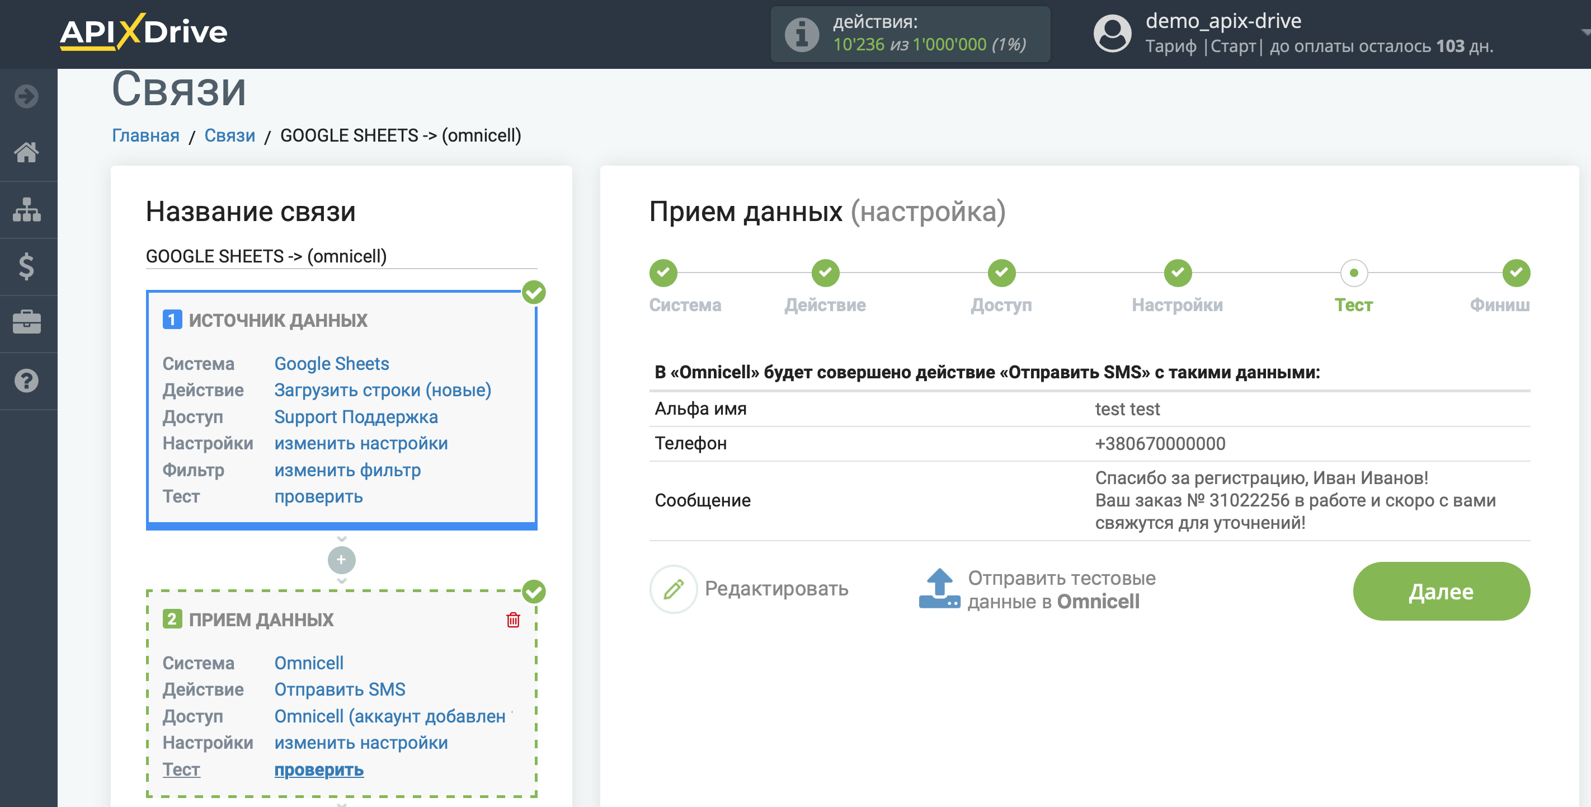Click проверить in data receiver block

point(319,770)
